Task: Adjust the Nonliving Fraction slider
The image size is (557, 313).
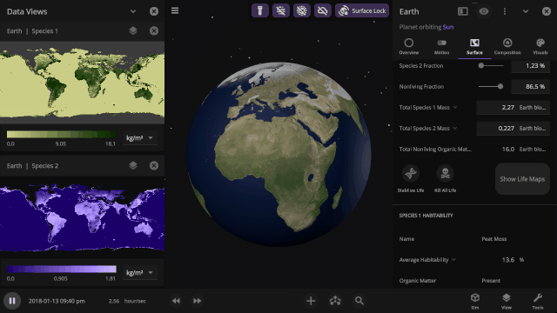Action: (491, 87)
